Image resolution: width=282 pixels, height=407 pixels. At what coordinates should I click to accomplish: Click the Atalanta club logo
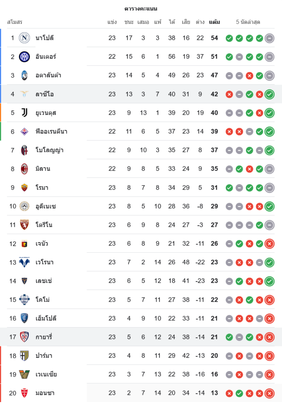click(x=24, y=75)
